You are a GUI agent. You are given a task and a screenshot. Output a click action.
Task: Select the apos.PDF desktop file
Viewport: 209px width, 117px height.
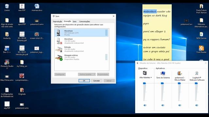click(x=22, y=21)
